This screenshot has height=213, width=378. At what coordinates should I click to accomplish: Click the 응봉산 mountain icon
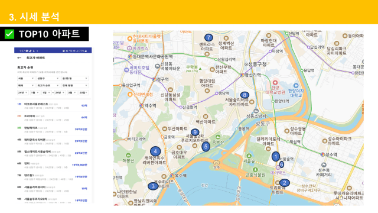click(218, 137)
